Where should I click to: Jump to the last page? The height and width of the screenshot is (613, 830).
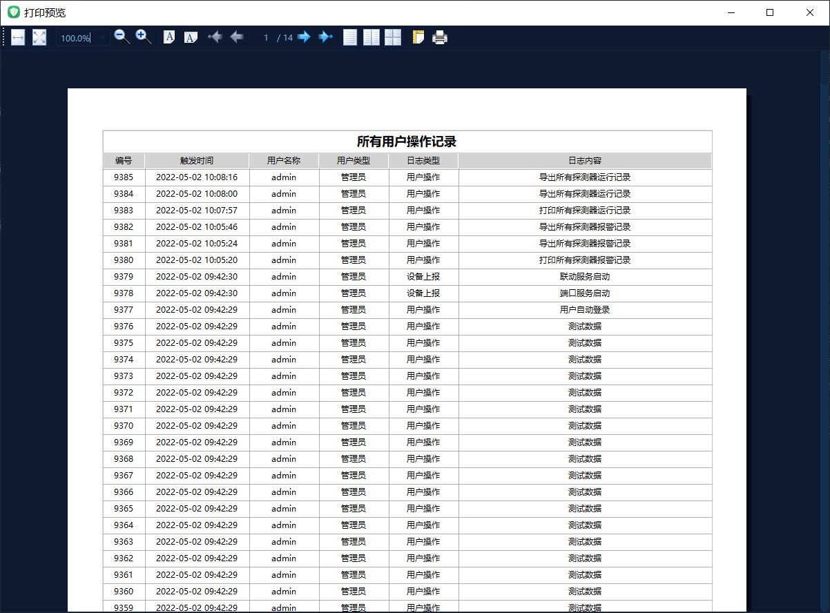click(x=325, y=37)
